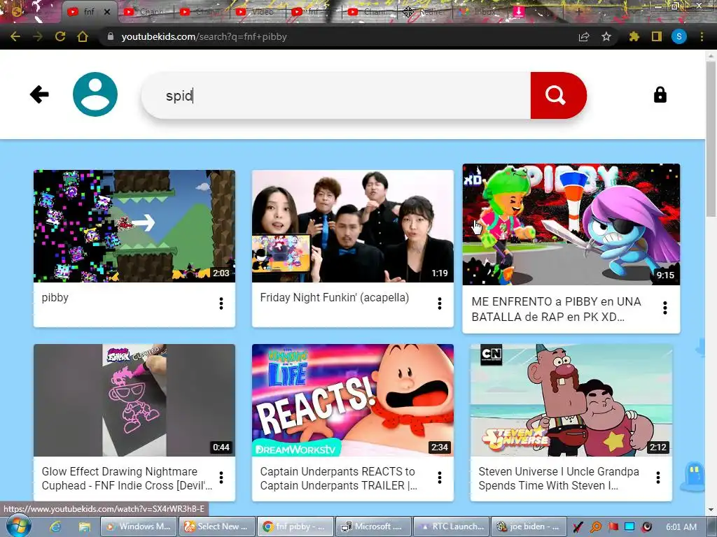The image size is (717, 537).
Task: View site information via padlock icon
Action: point(110,36)
